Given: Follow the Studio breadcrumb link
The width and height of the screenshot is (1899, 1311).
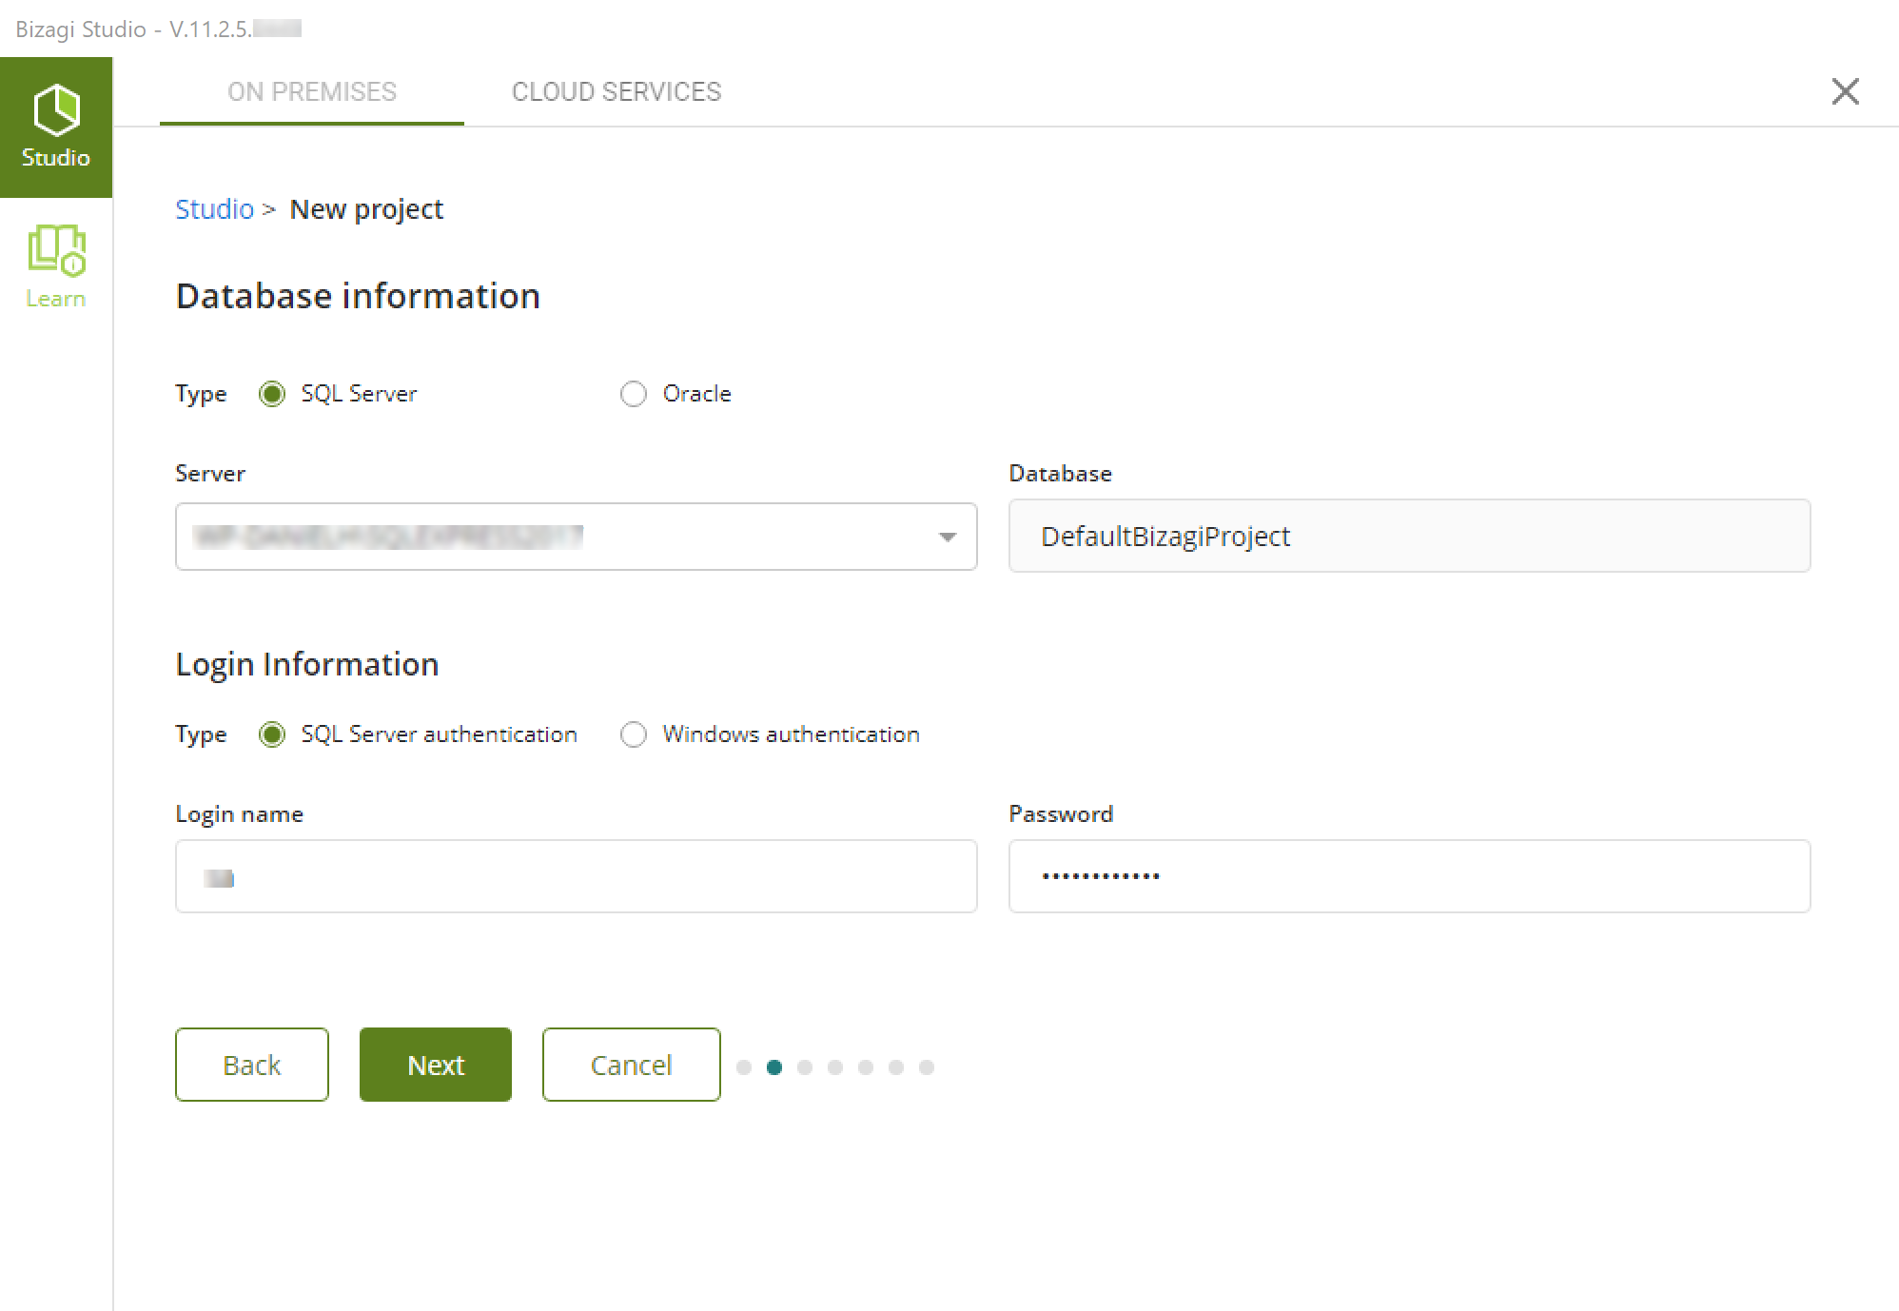Looking at the screenshot, I should click(x=214, y=209).
